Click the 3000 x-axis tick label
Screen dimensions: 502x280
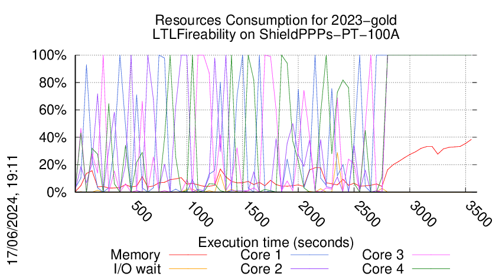(x=423, y=214)
